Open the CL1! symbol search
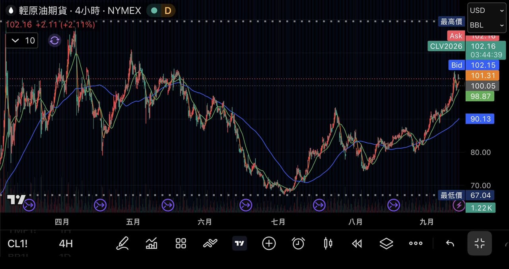 [17, 244]
